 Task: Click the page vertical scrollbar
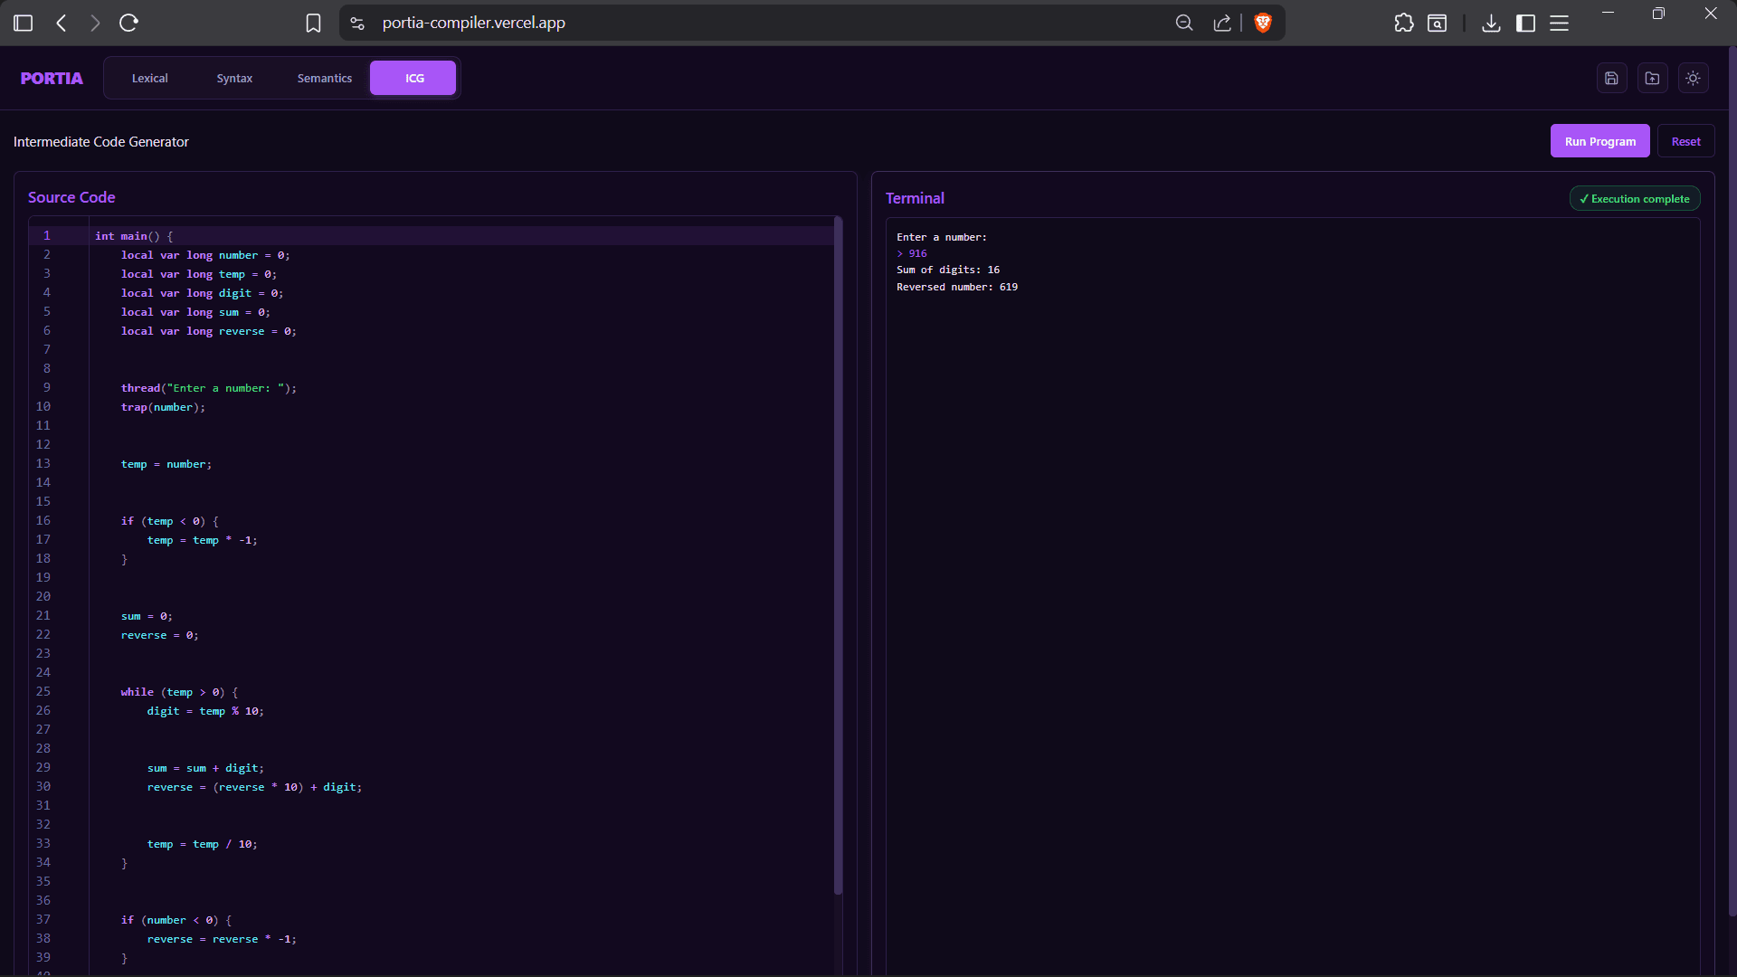click(1732, 479)
